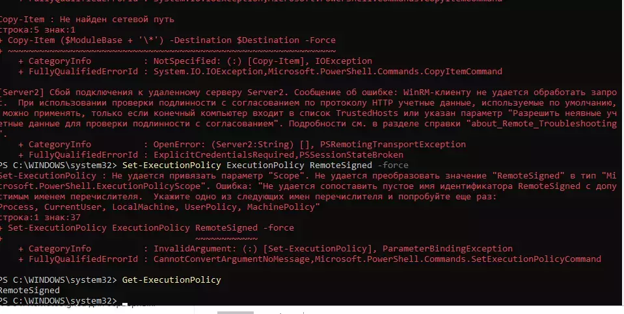Click 'SetExecutionPolicyCommand' at line end
The height and width of the screenshot is (314, 624).
pyautogui.click(x=536, y=259)
